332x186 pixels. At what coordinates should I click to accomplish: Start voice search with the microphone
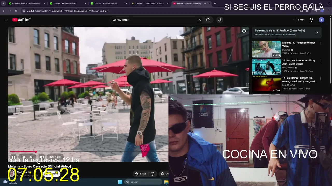click(x=220, y=20)
